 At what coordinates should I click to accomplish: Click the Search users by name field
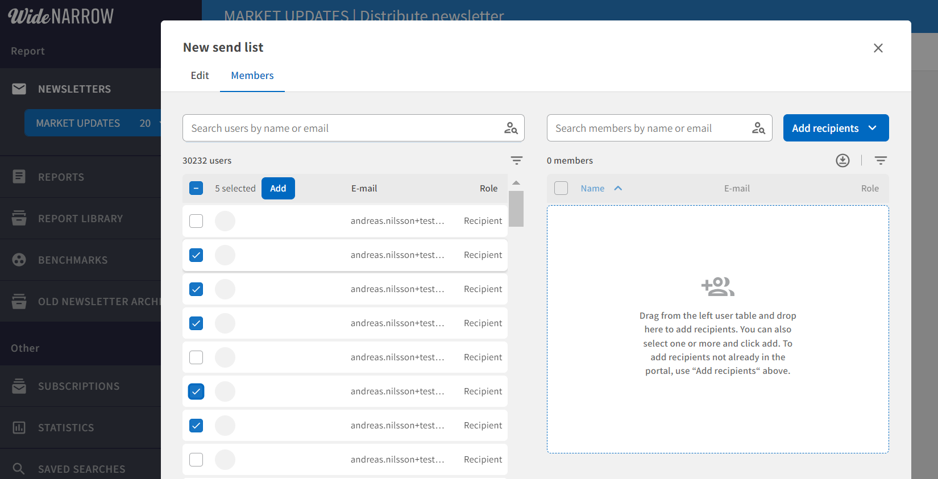click(353, 128)
